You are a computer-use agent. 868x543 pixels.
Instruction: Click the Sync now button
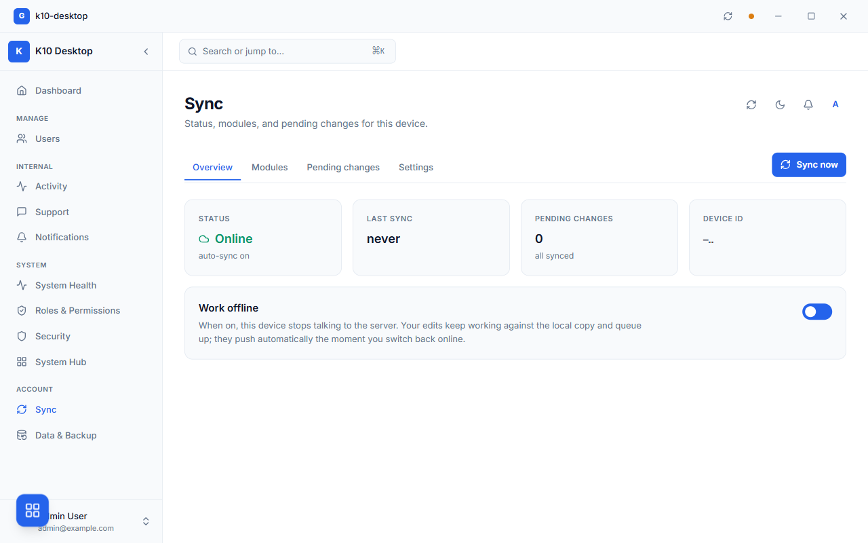point(809,165)
